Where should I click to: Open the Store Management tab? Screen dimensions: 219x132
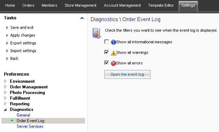point(80,5)
